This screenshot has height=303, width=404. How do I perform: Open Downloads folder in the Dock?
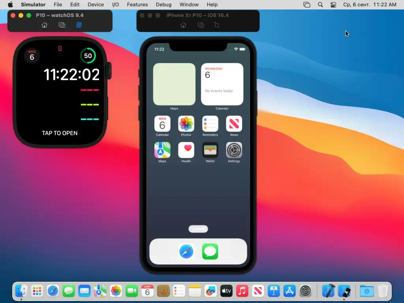click(x=367, y=291)
